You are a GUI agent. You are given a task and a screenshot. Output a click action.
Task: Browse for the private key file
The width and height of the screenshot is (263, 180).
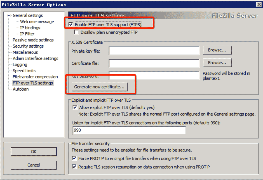pyautogui.click(x=217, y=50)
